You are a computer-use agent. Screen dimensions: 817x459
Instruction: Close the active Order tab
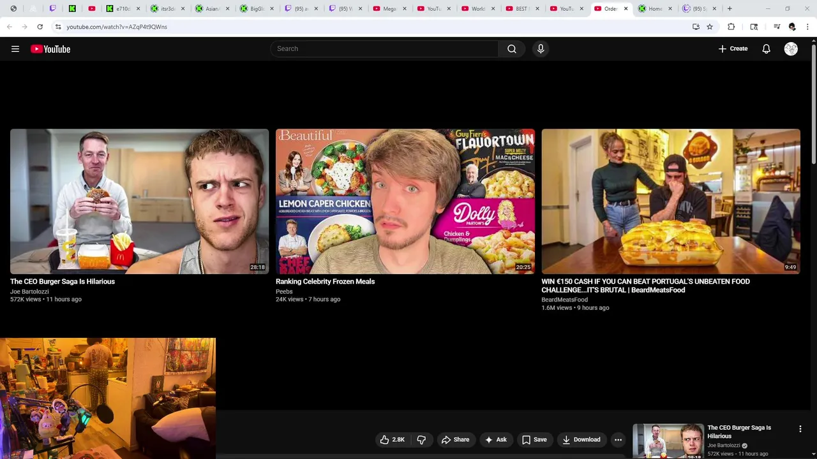tap(626, 9)
